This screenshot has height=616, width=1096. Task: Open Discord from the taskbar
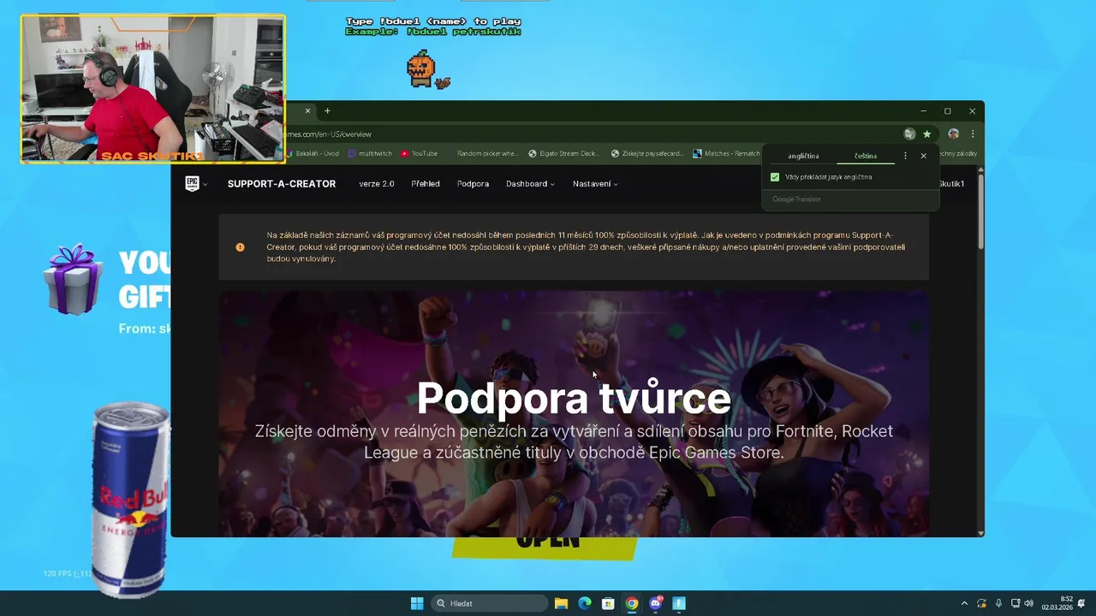(x=655, y=603)
